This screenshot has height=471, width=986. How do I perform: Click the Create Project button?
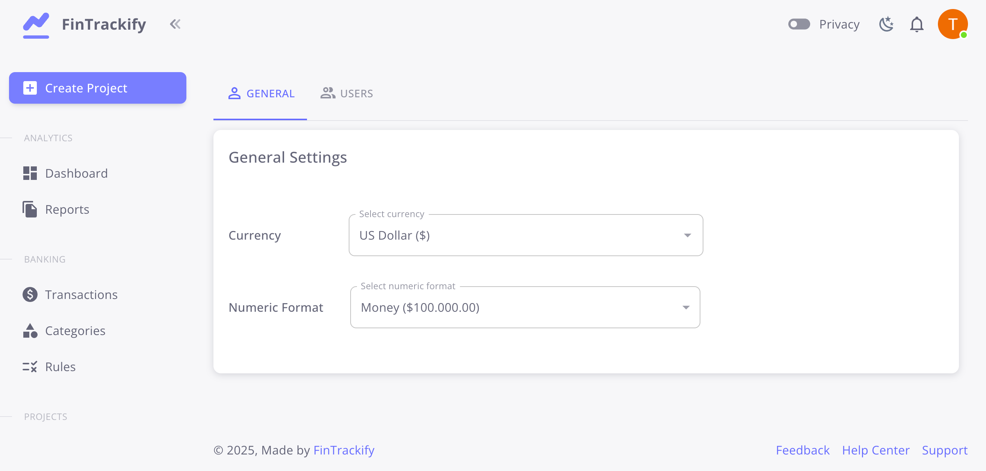[x=97, y=88]
